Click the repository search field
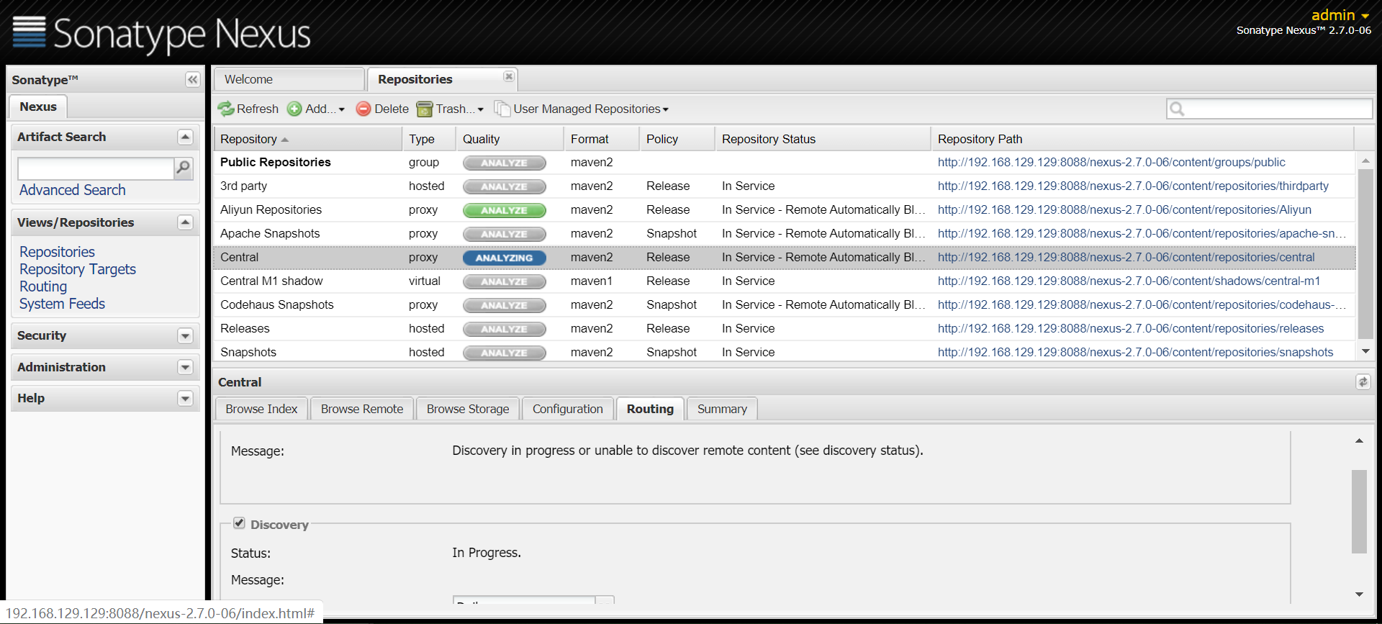Viewport: 1382px width, 624px height. [x=1269, y=109]
